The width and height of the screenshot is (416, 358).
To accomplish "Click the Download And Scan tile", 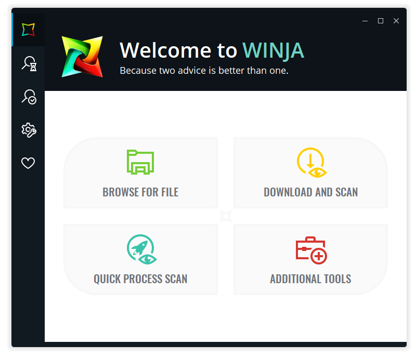I will (310, 173).
